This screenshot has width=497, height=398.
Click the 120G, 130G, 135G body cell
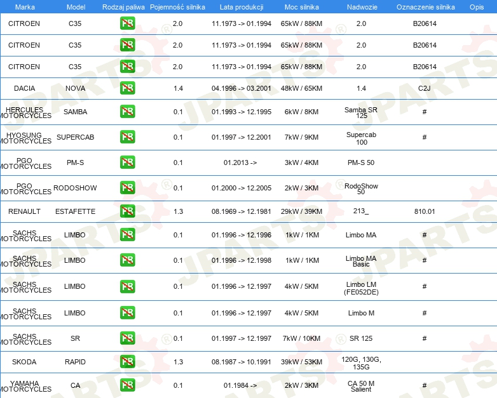(362, 363)
